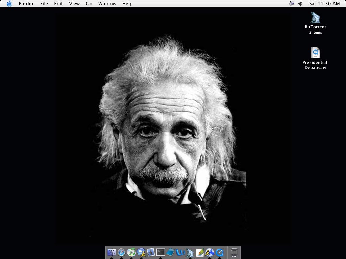Open the Apple menu
346x259 pixels.
click(9, 4)
